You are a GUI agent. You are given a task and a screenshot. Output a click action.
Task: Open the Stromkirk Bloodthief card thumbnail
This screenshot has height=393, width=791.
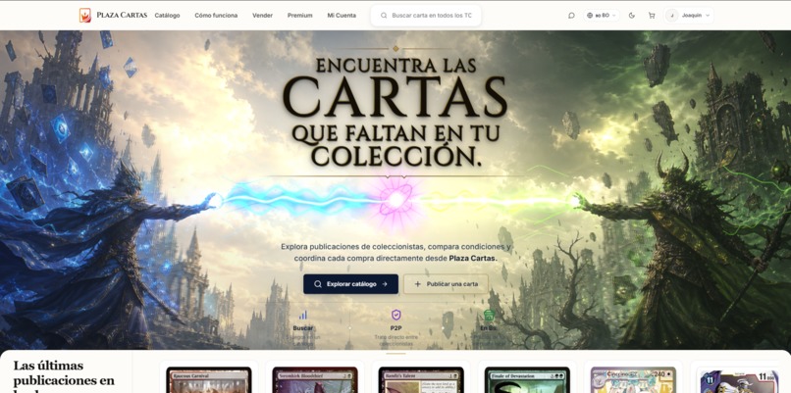point(315,380)
